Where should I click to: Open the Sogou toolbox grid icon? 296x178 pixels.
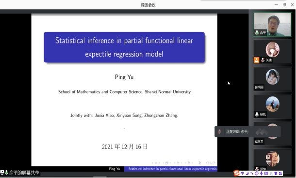click(280, 173)
